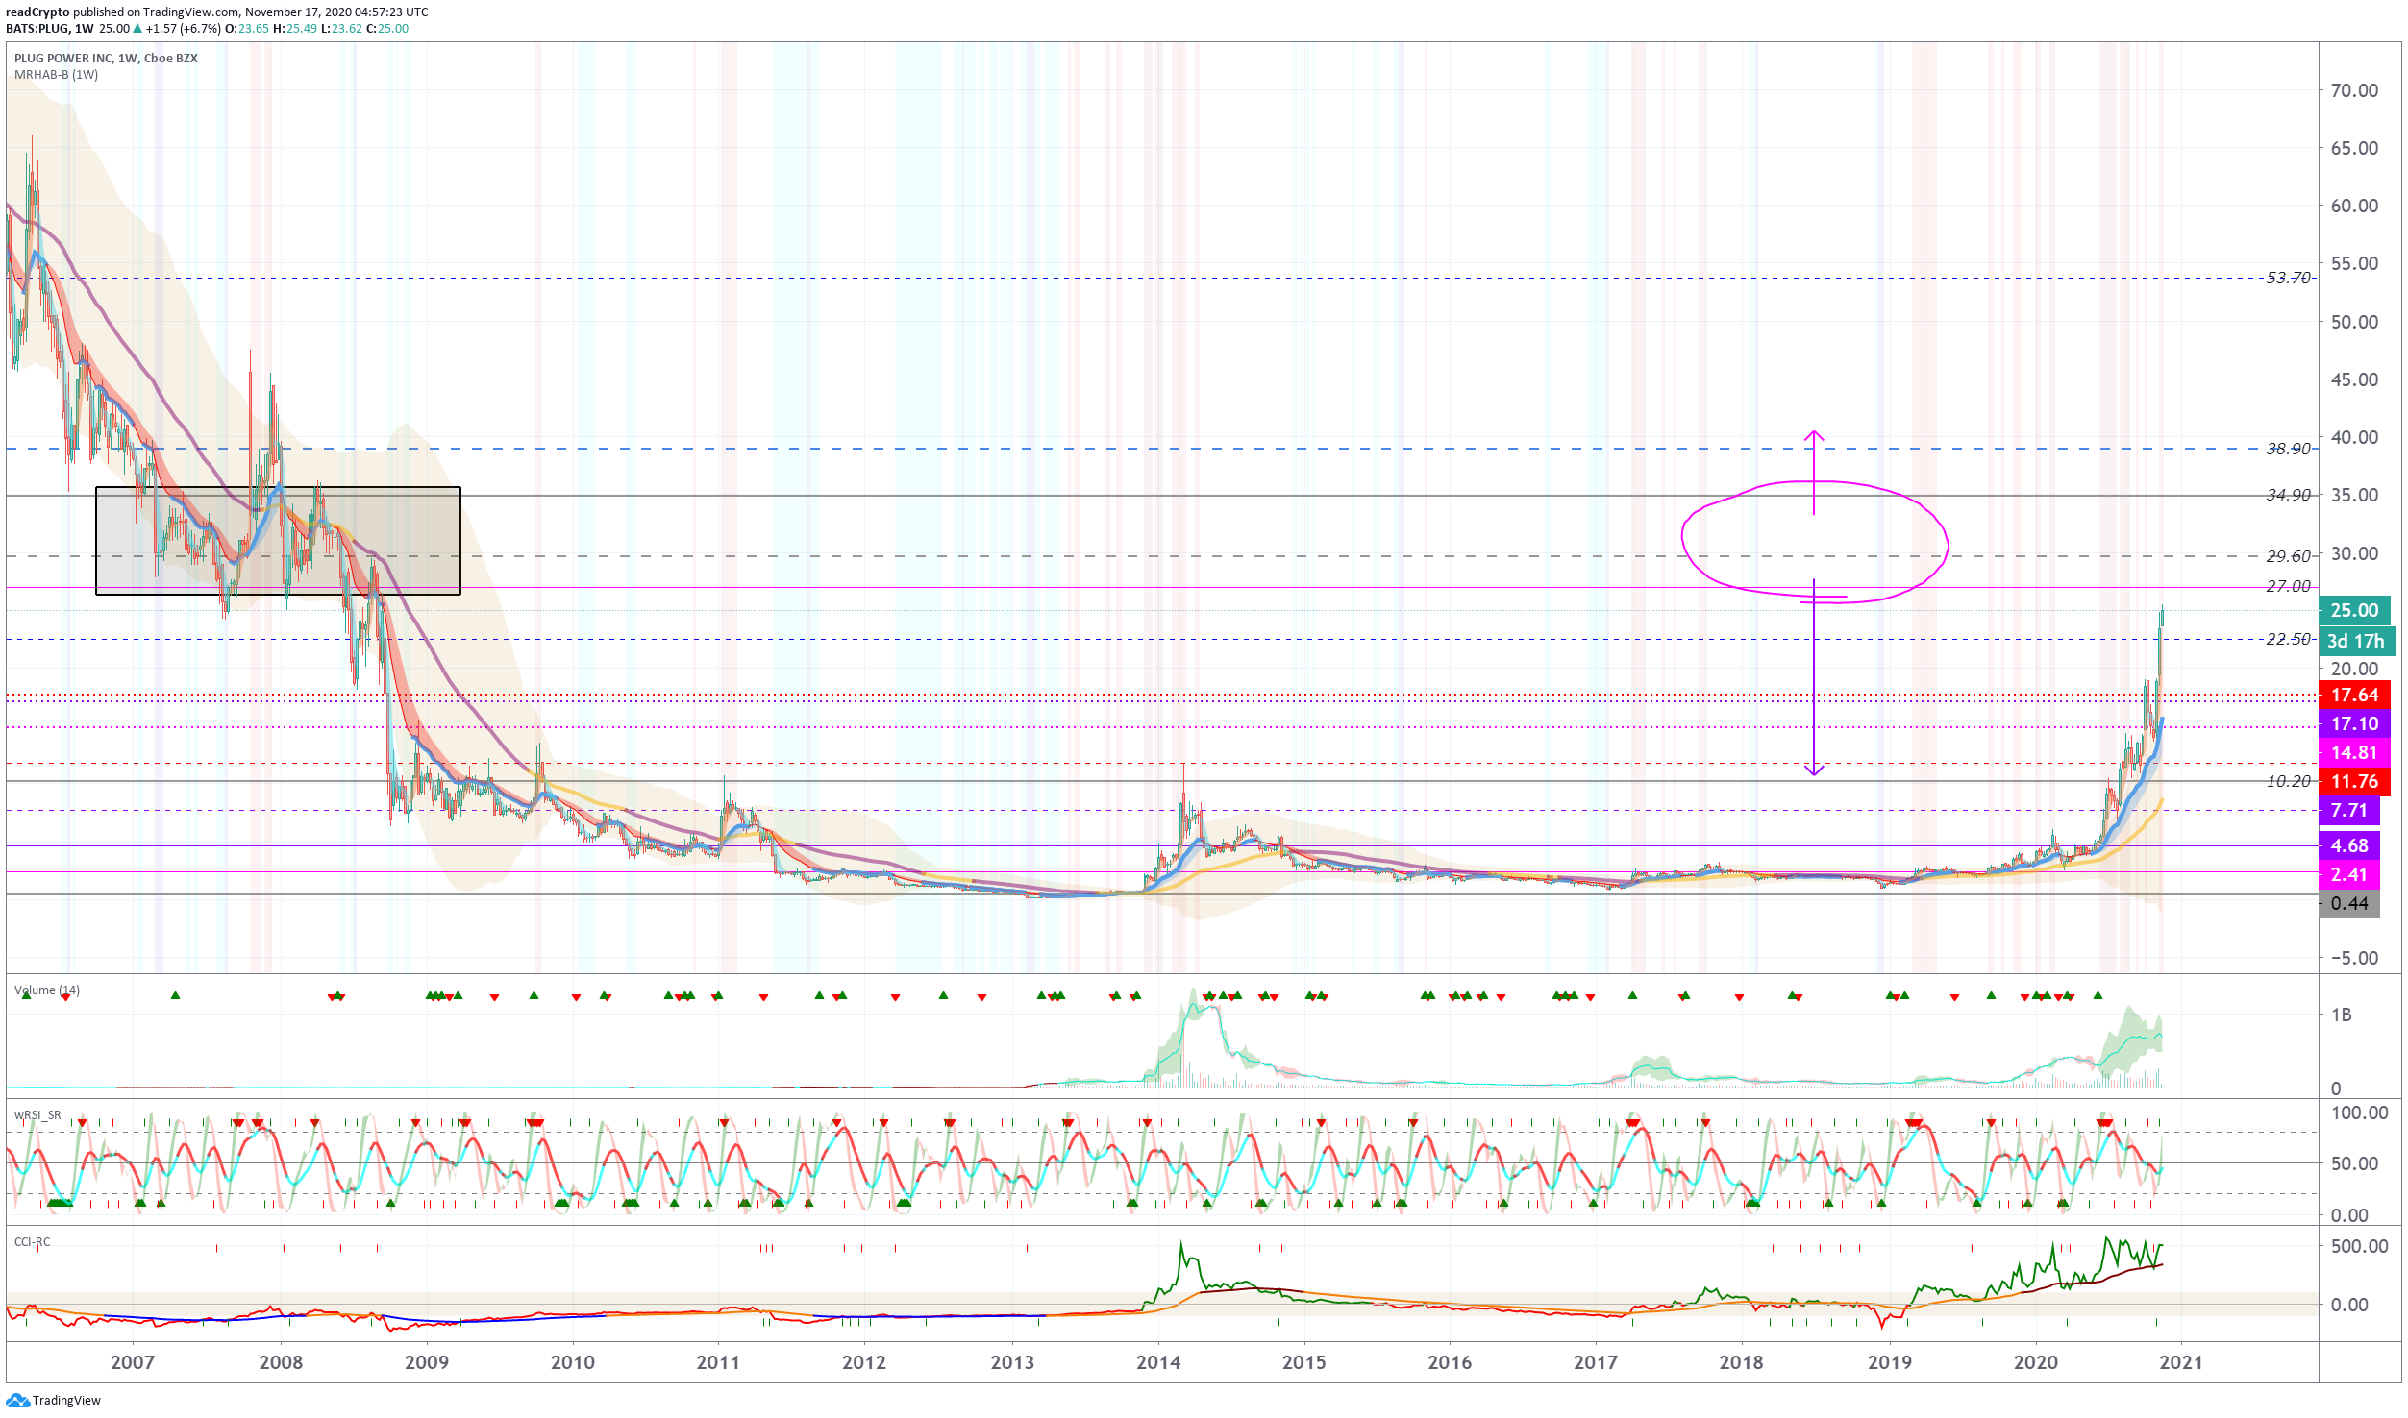Click the 53.70 level label

(x=2288, y=279)
